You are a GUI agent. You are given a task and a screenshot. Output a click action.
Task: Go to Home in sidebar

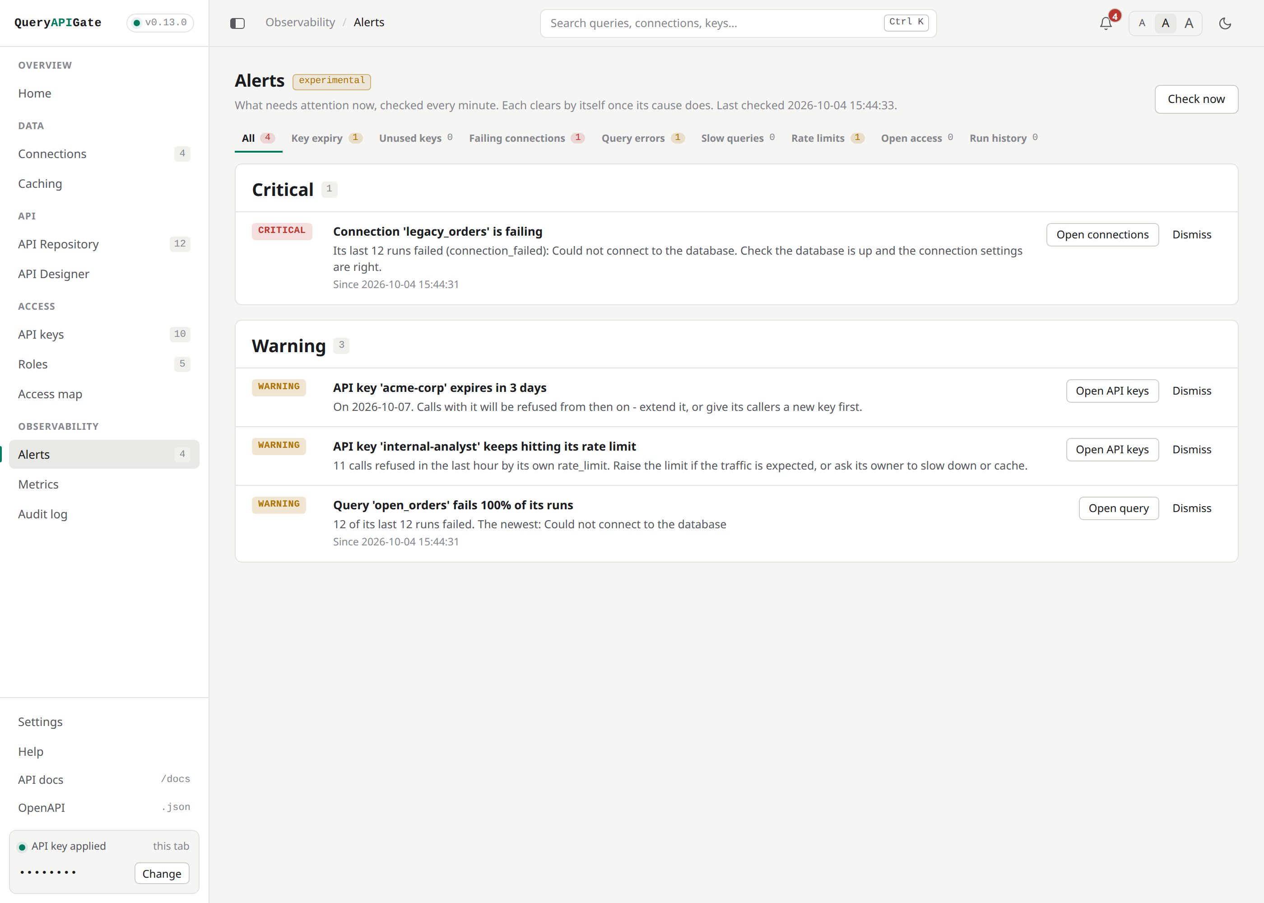[x=104, y=93]
